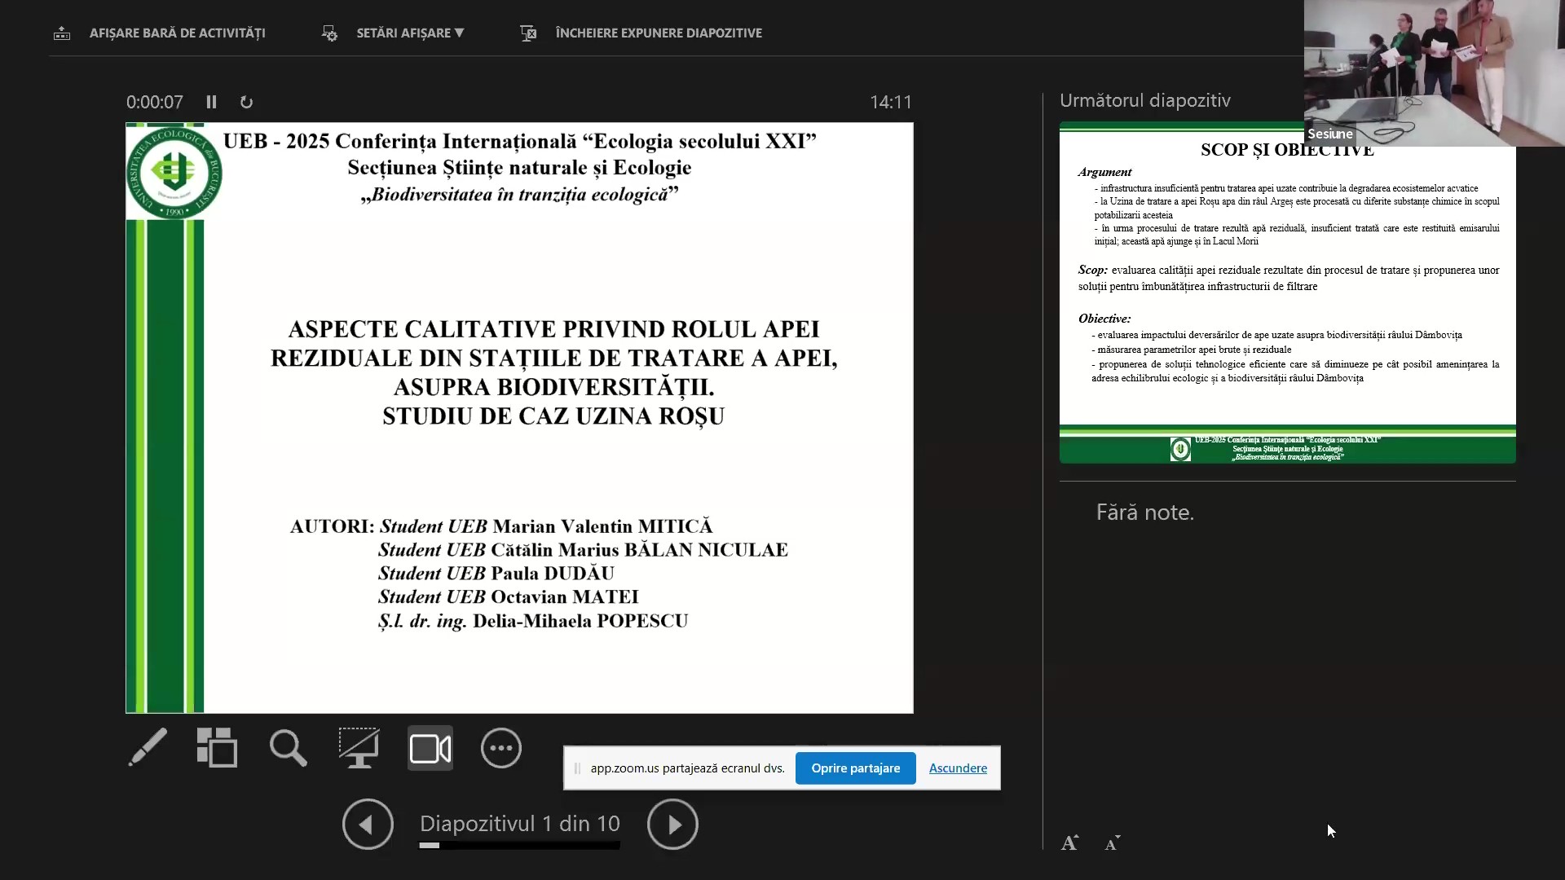Image resolution: width=1565 pixels, height=880 pixels.
Task: Click the webcam video thumbnail
Action: tap(1434, 73)
